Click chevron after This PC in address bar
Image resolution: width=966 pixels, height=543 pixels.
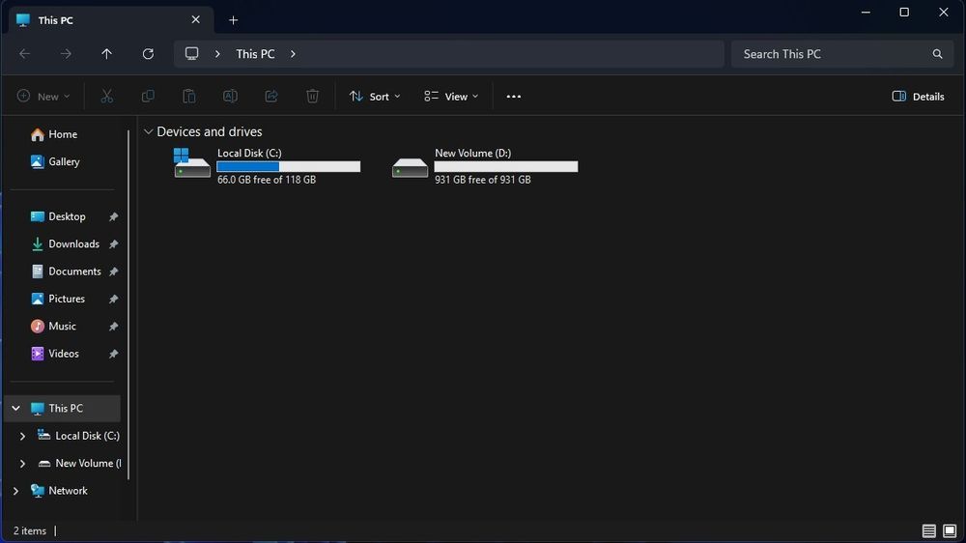[x=293, y=53]
